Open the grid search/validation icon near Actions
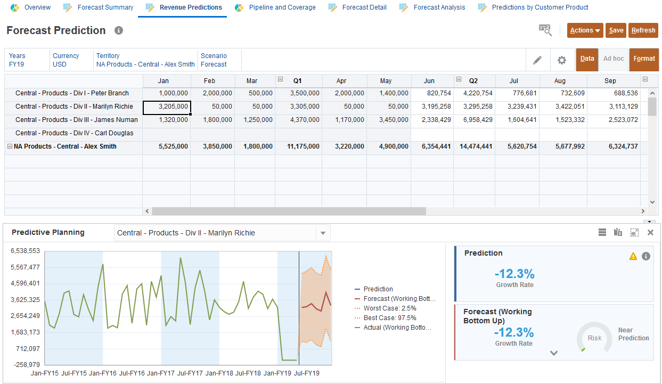This screenshot has height=384, width=662. pyautogui.click(x=545, y=30)
